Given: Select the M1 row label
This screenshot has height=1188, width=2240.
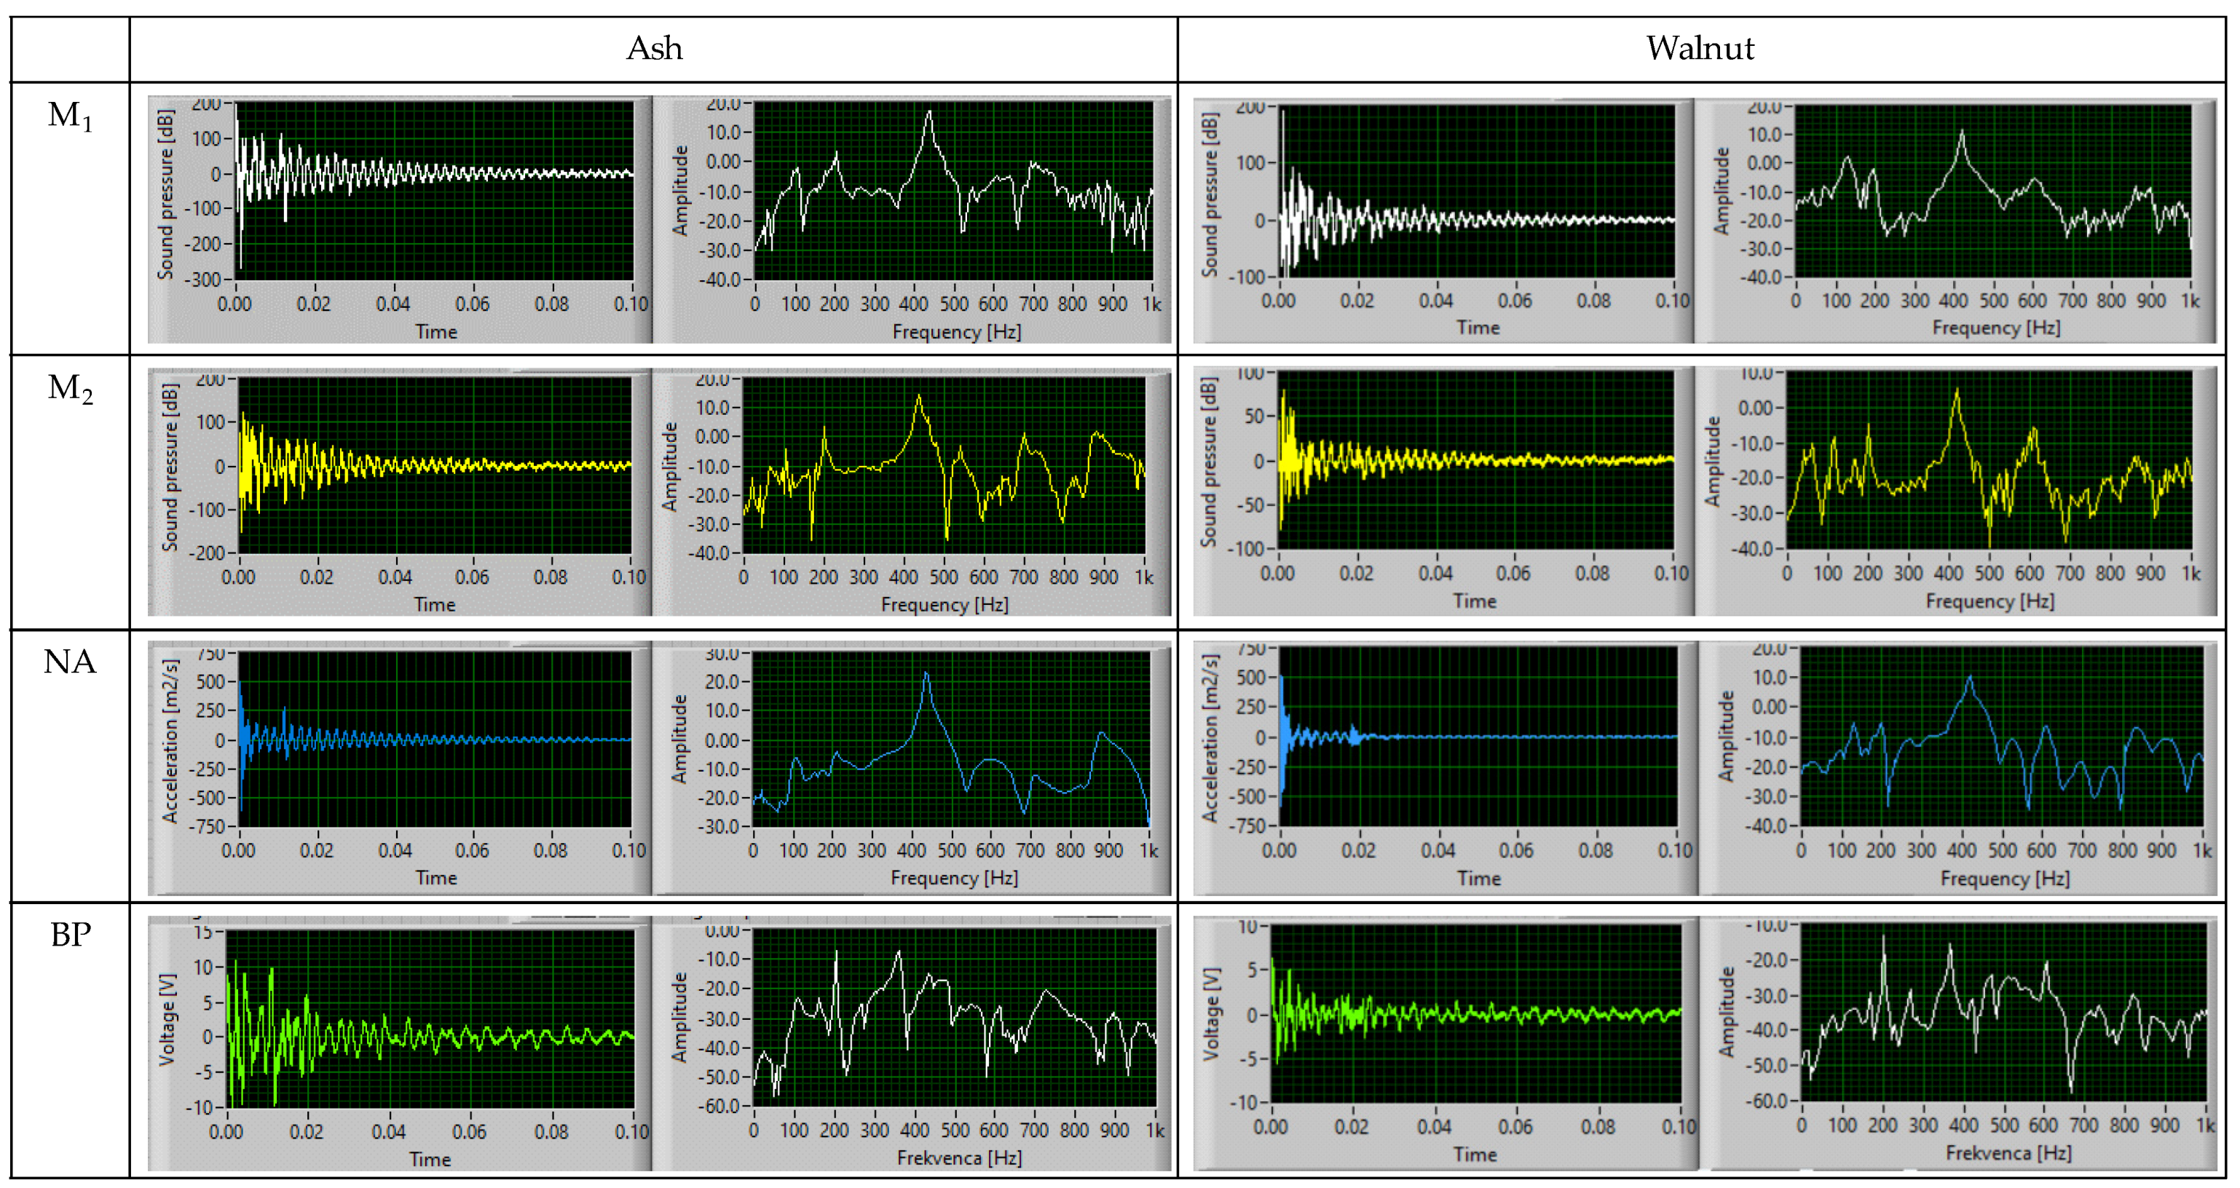Looking at the screenshot, I should tap(70, 116).
